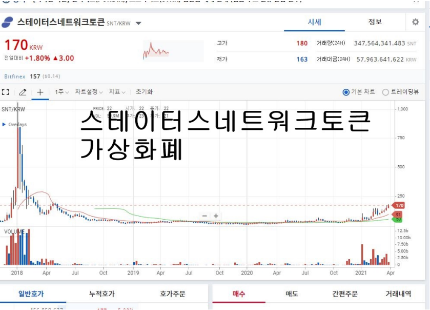430x310 pixels.
Task: Select the 매도 sell tab
Action: pos(292,294)
